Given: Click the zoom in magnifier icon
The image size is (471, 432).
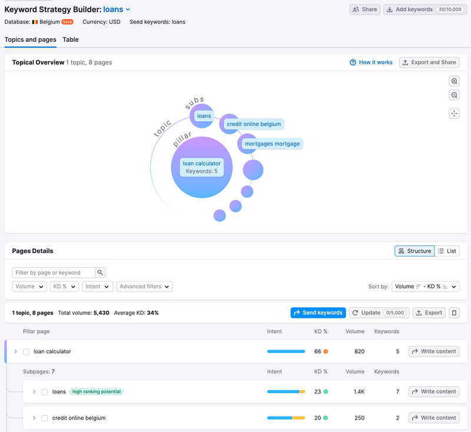Looking at the screenshot, I should tap(454, 81).
